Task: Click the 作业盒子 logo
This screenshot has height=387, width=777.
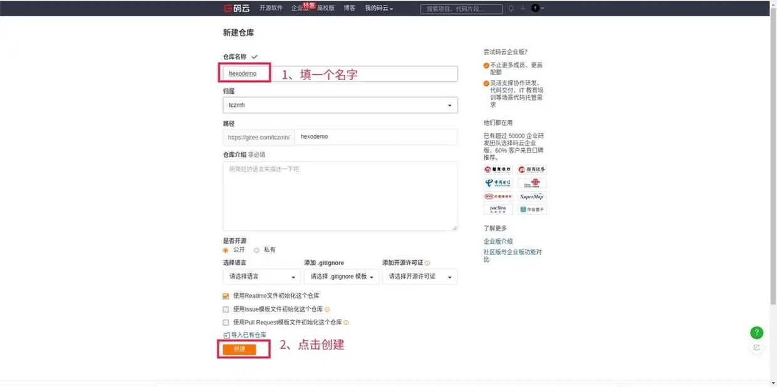Action: [x=532, y=209]
